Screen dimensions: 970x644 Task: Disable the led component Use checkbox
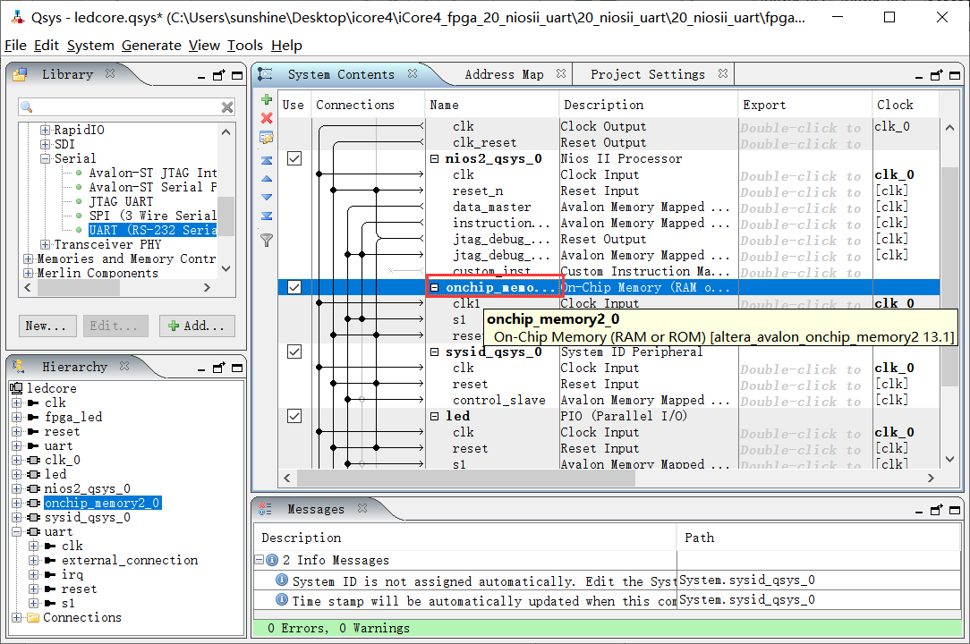click(294, 416)
